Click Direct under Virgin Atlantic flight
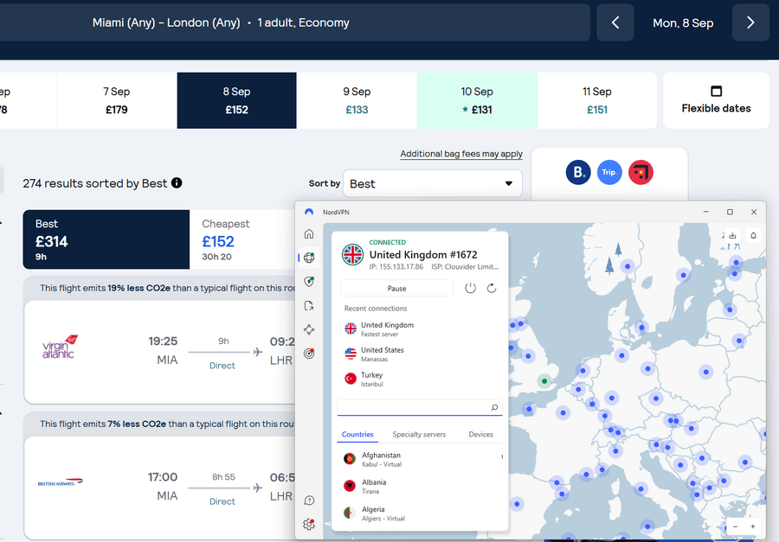The height and width of the screenshot is (542, 779). 222,366
